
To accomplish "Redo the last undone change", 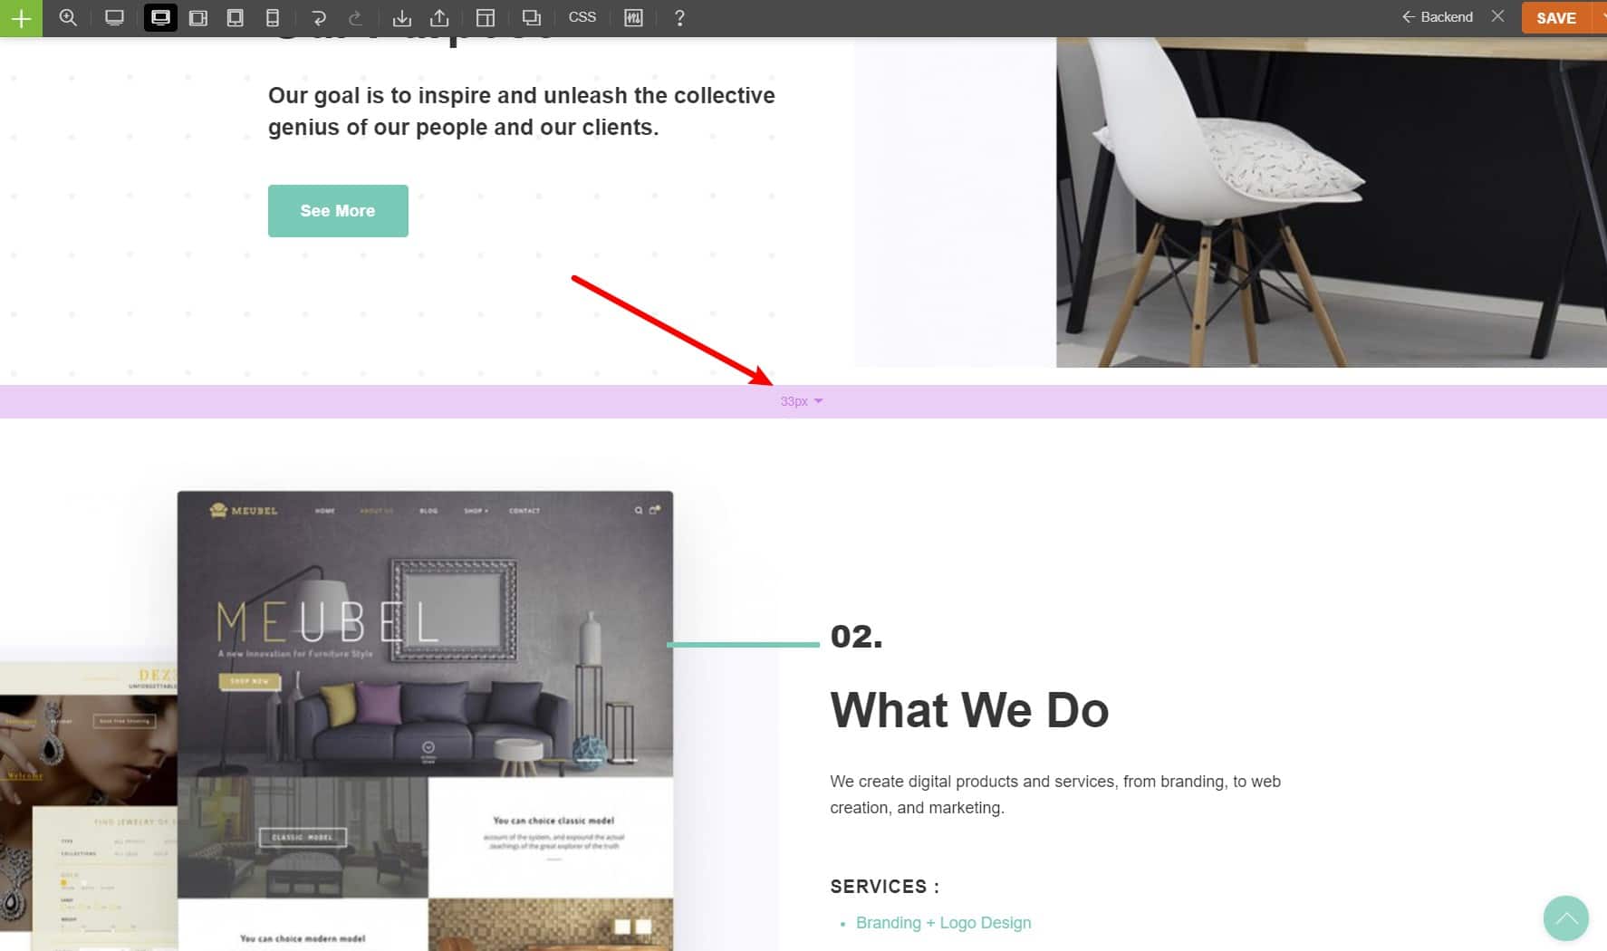I will [356, 17].
